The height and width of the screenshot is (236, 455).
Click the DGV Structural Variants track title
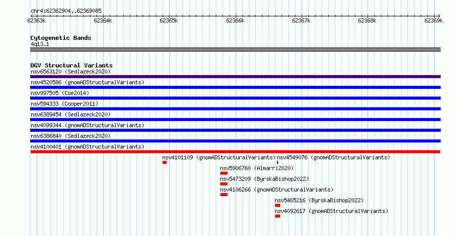click(x=72, y=65)
